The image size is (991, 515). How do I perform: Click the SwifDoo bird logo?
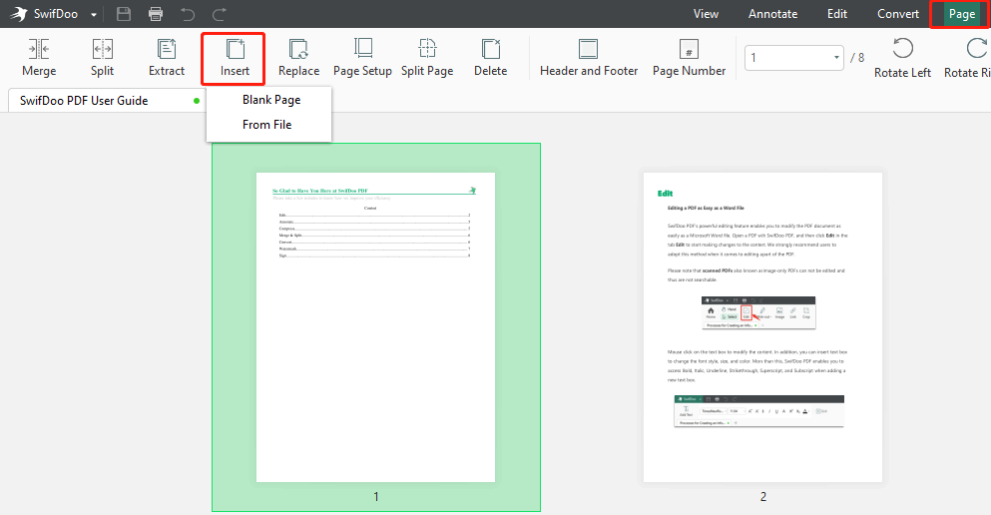pos(18,14)
